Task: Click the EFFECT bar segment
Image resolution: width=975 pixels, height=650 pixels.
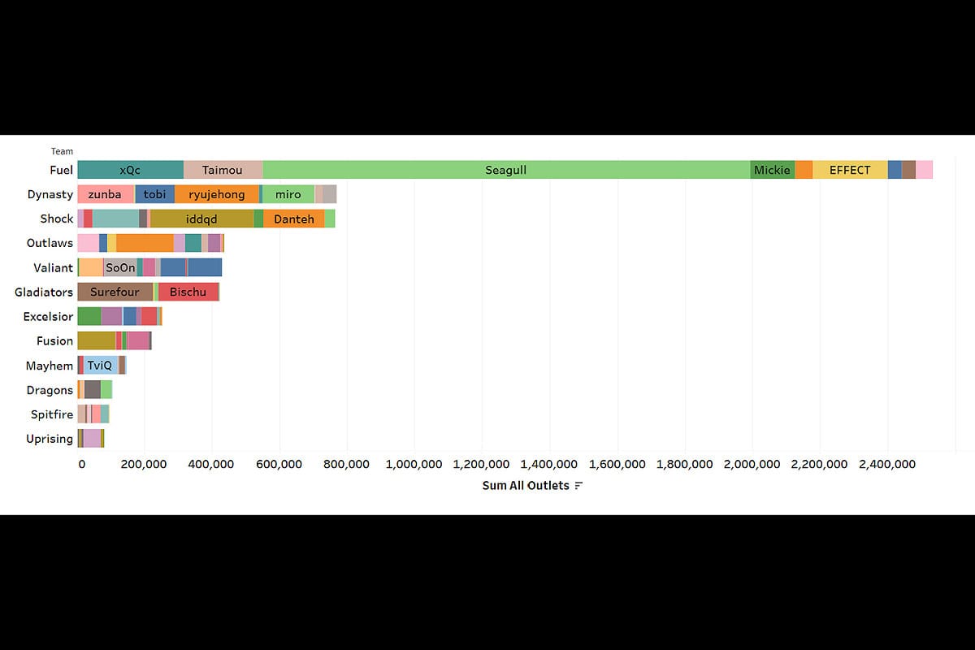Action: 850,170
